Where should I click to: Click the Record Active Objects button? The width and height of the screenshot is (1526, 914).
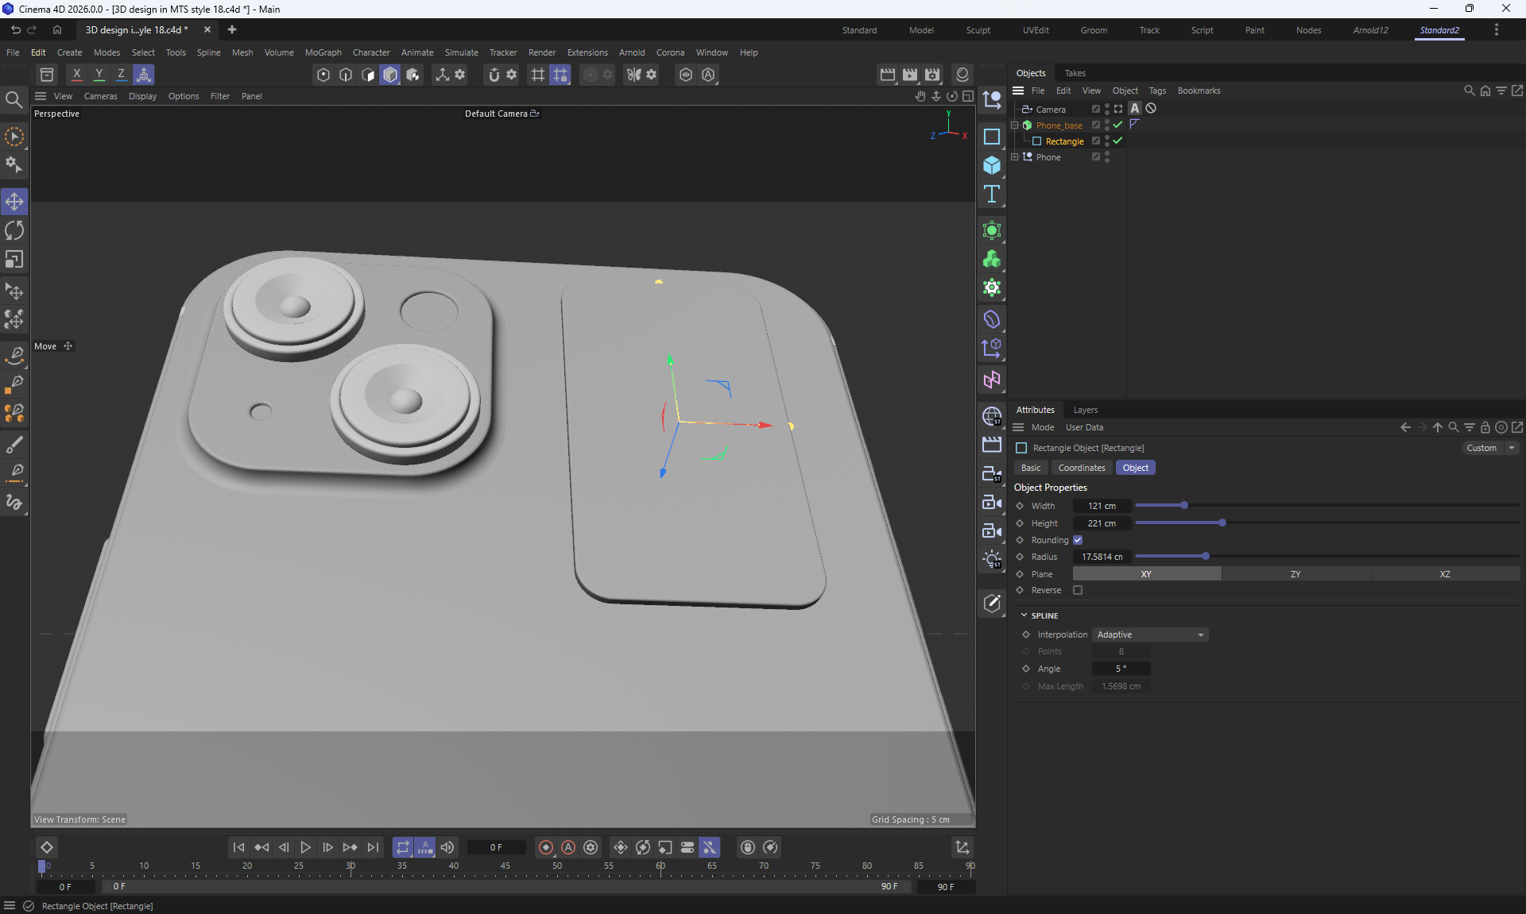pos(545,847)
